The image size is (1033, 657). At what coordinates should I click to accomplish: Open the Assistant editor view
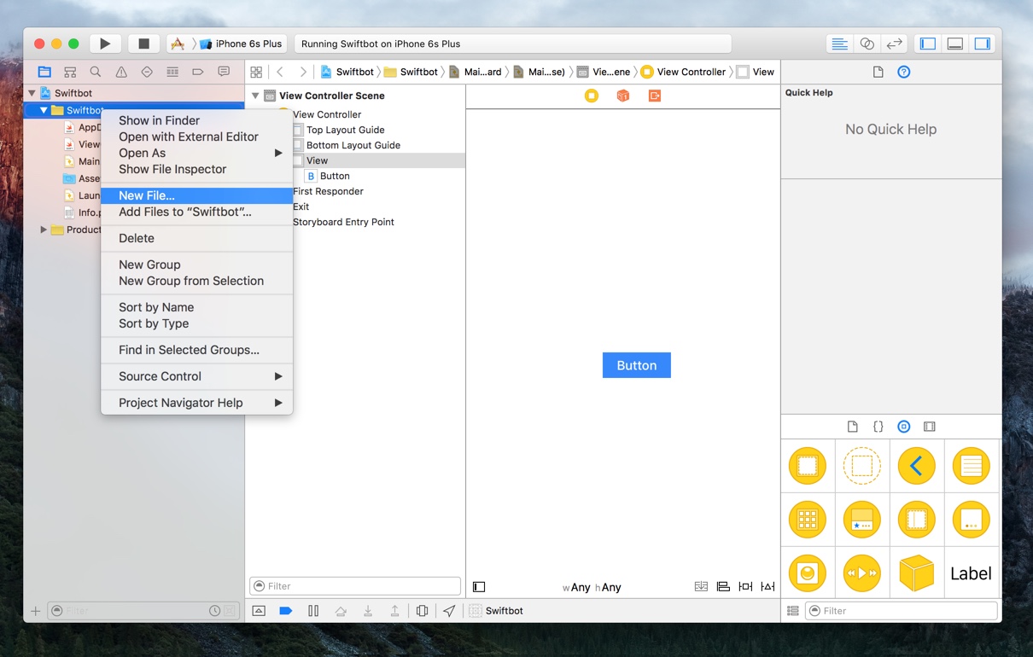[x=867, y=44]
